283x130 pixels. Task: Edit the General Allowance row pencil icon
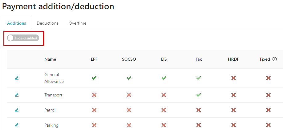coord(17,78)
